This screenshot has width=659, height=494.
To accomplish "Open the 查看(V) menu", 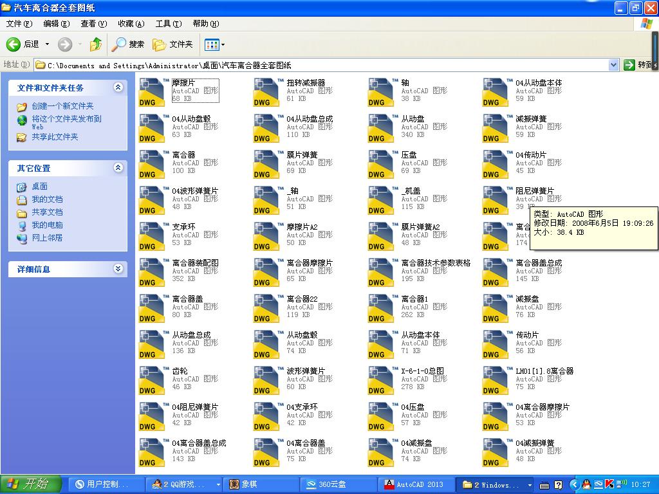I will coord(94,24).
